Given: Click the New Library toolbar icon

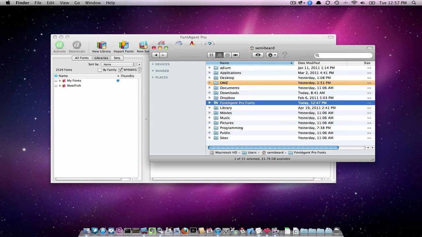Looking at the screenshot, I should coord(102,45).
